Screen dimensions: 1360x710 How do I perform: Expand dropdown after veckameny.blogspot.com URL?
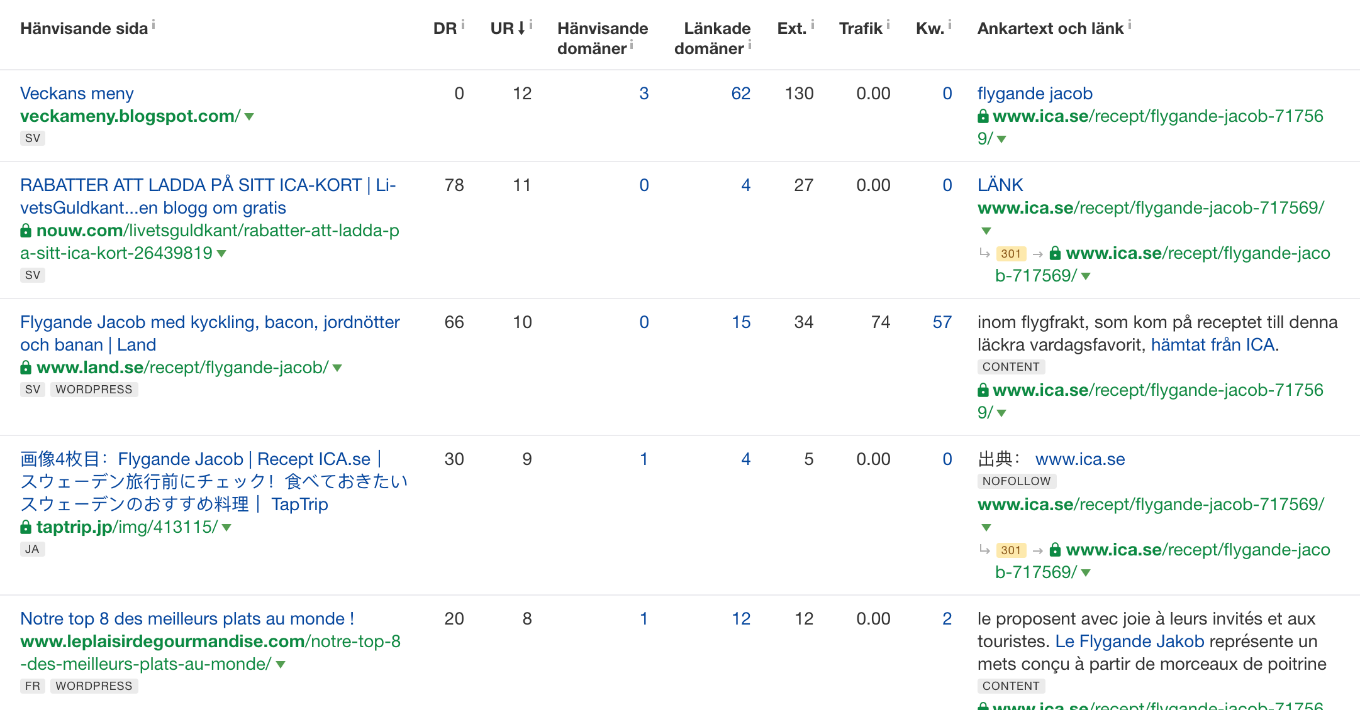point(249,117)
